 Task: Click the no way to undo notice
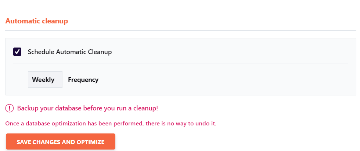[x=111, y=124]
